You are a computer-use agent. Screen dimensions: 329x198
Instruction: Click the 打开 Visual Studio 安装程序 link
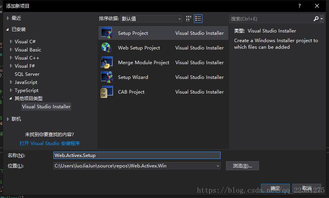tap(50, 143)
